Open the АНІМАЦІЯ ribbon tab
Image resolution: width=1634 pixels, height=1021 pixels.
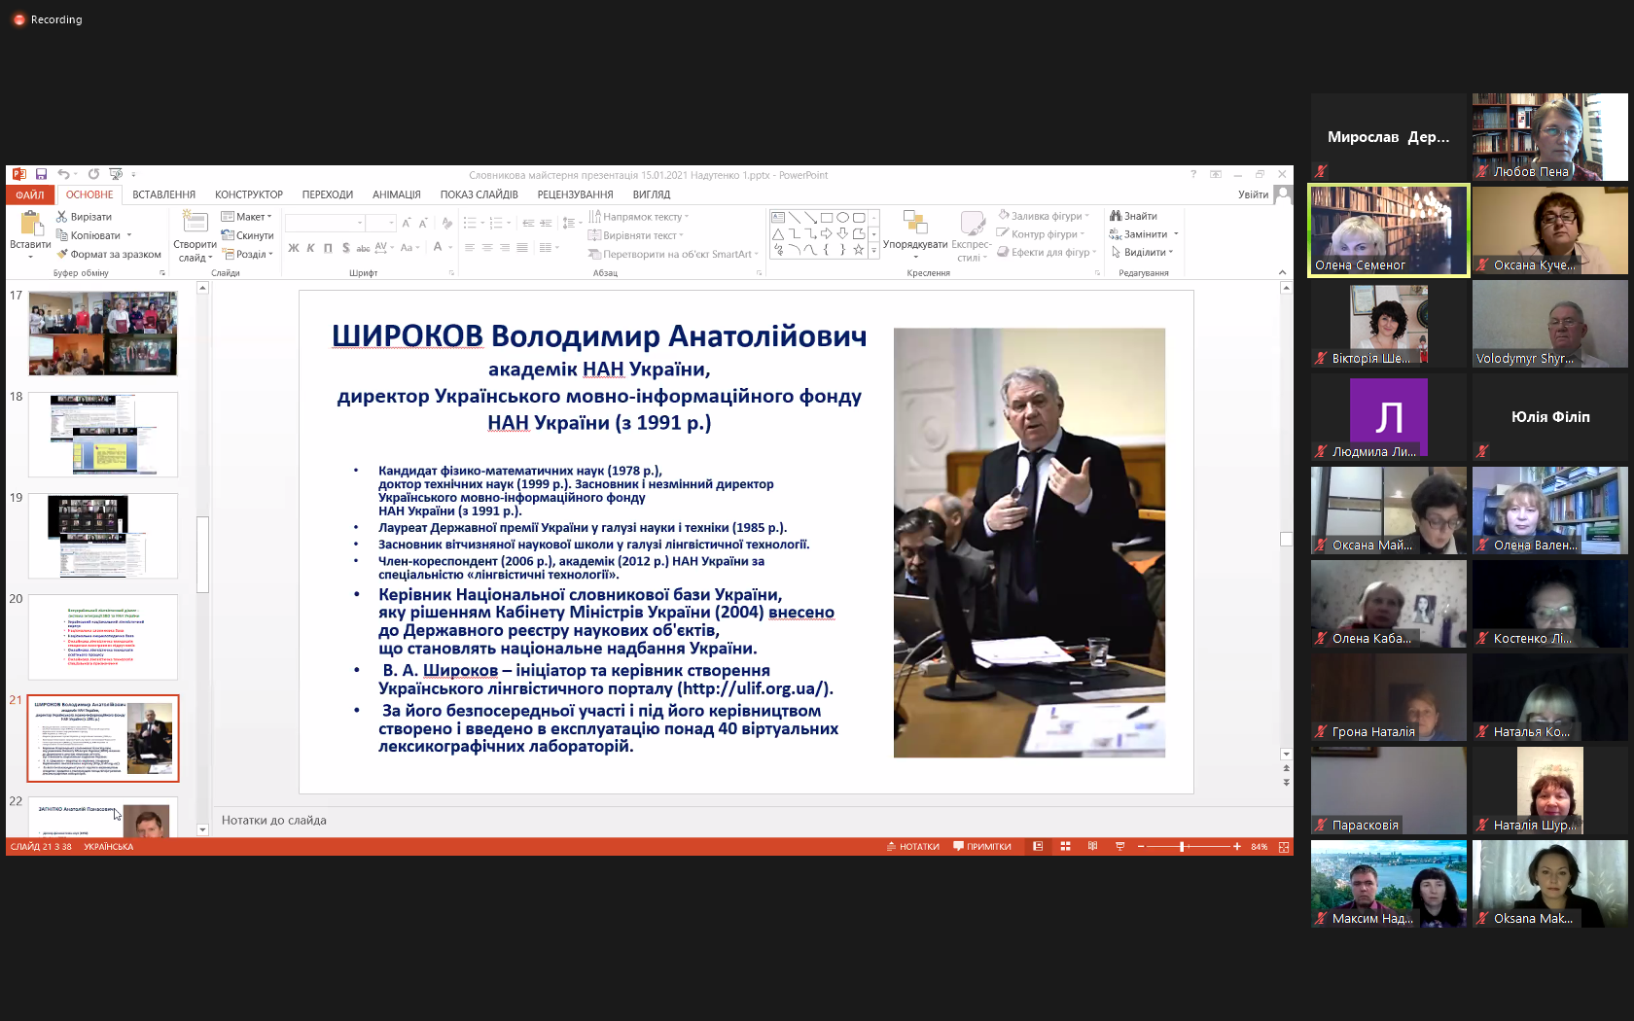pyautogui.click(x=397, y=194)
